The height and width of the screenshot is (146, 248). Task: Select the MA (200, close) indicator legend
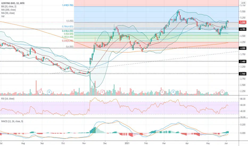click(x=9, y=10)
